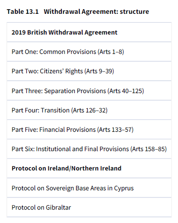Select Protocol on Sovereign Base Areas in Cyprus
178x223 pixels.
pos(89,188)
